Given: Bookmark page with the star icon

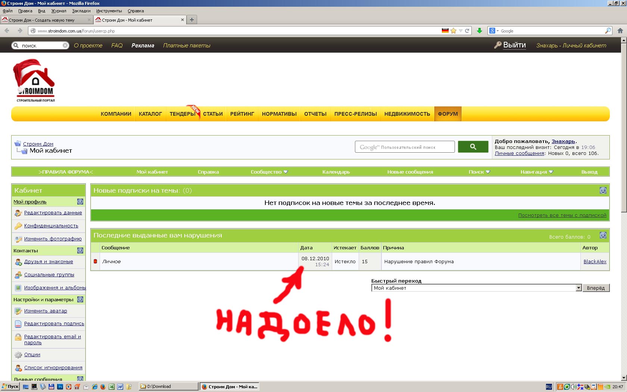Looking at the screenshot, I should tap(453, 31).
